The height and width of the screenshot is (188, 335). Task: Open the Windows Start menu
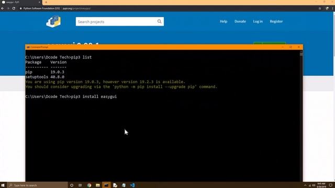point(3,185)
